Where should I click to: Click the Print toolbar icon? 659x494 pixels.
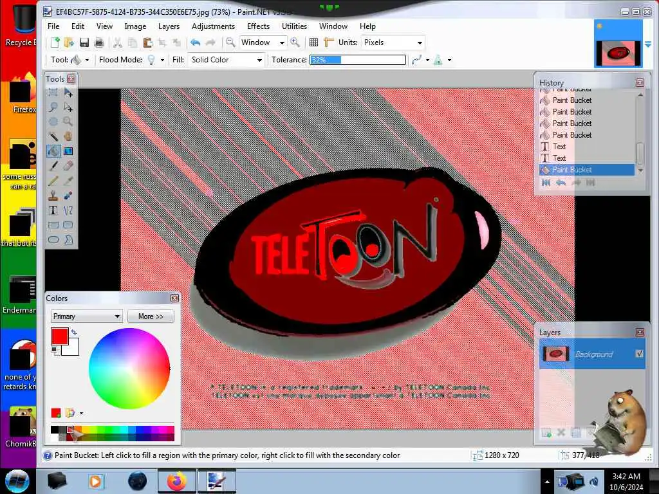pos(98,42)
